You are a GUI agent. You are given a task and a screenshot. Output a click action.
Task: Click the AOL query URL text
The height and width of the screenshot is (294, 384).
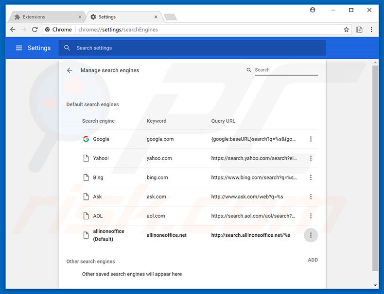point(253,216)
